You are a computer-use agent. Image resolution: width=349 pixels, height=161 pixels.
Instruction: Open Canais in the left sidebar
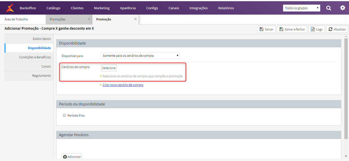pyautogui.click(x=29, y=67)
